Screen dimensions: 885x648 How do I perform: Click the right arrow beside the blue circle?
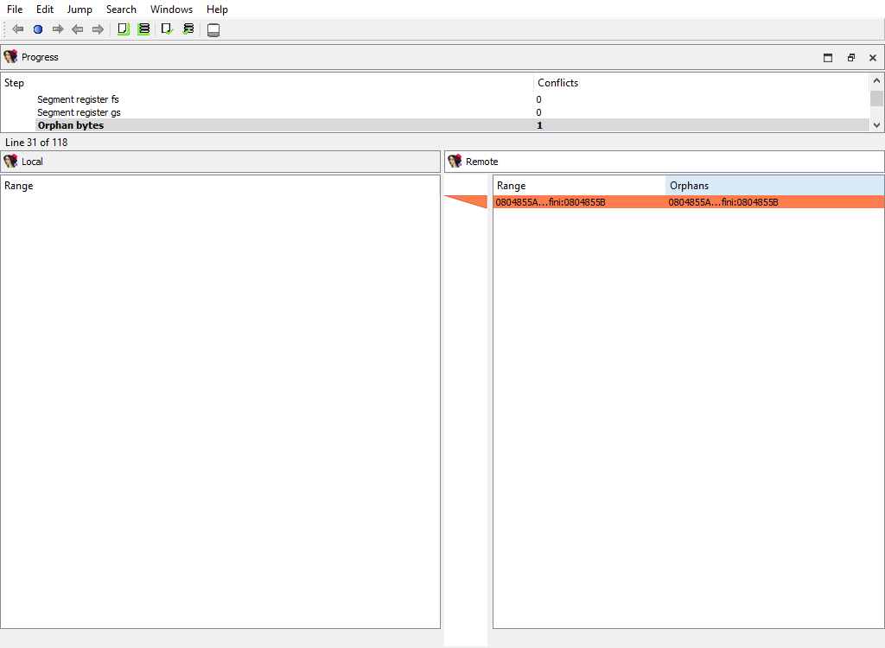58,29
